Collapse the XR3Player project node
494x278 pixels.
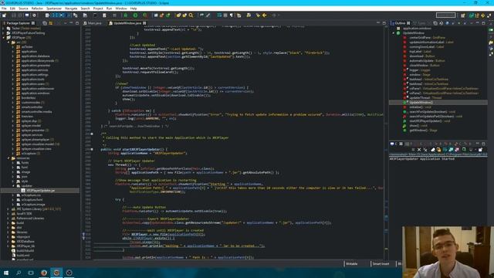click(x=3, y=38)
